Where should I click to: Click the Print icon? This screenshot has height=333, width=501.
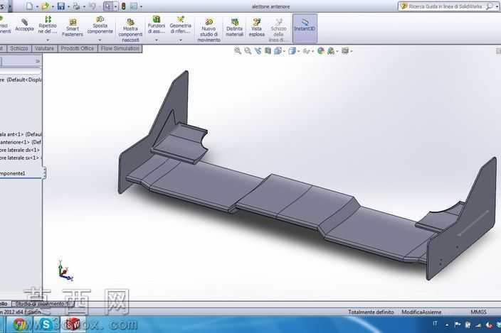pyautogui.click(x=76, y=6)
